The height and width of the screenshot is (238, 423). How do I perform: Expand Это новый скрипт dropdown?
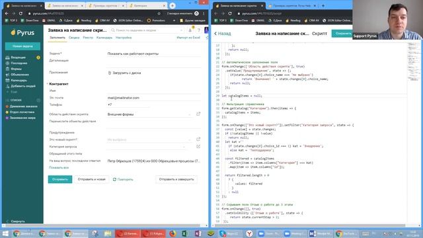[190, 139]
